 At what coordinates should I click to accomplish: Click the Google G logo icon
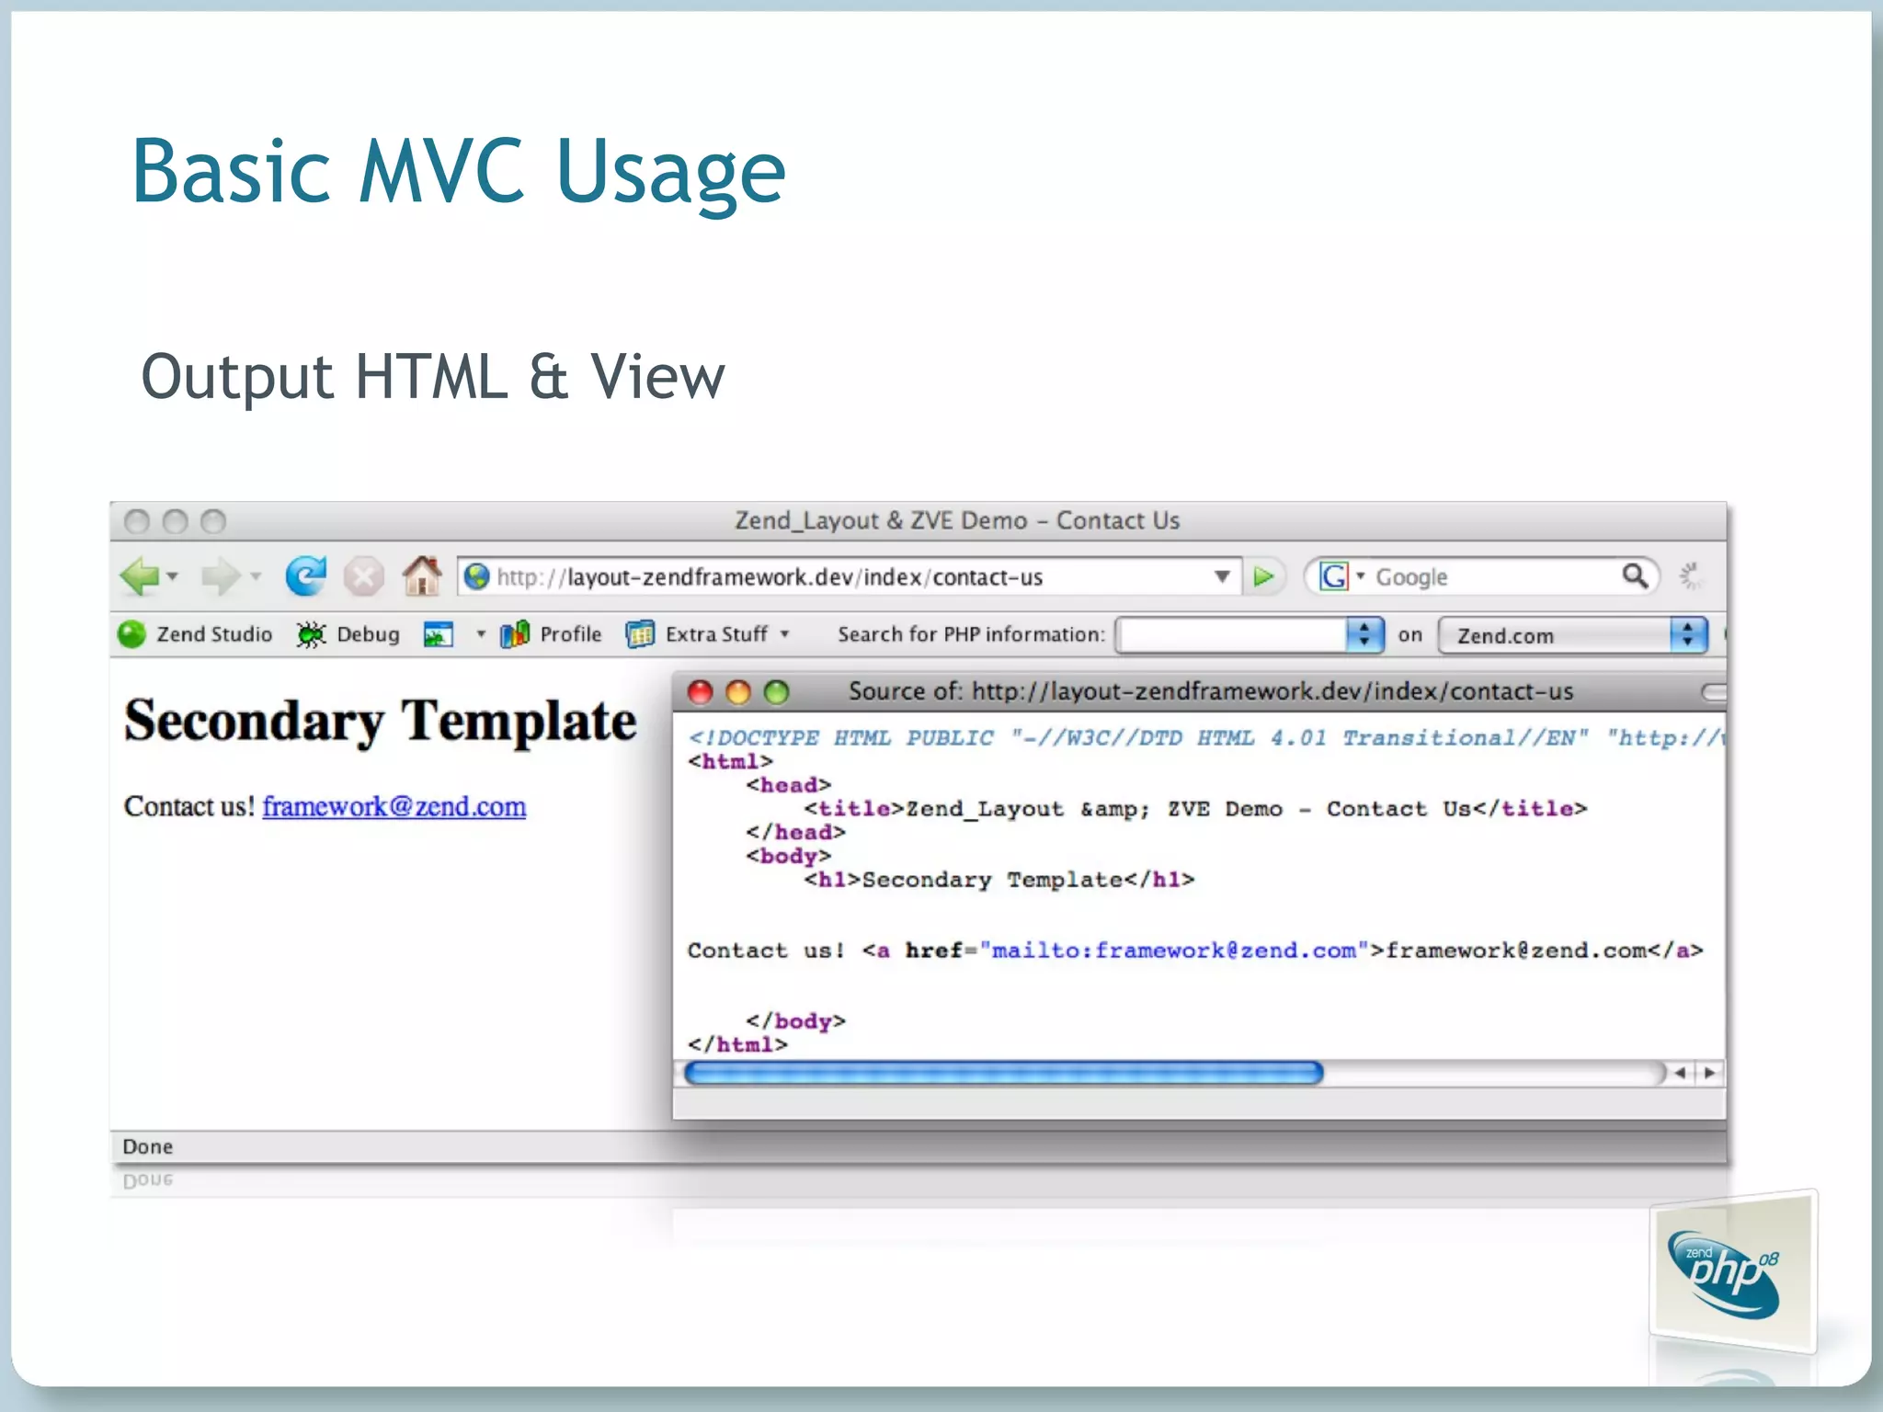1333,576
